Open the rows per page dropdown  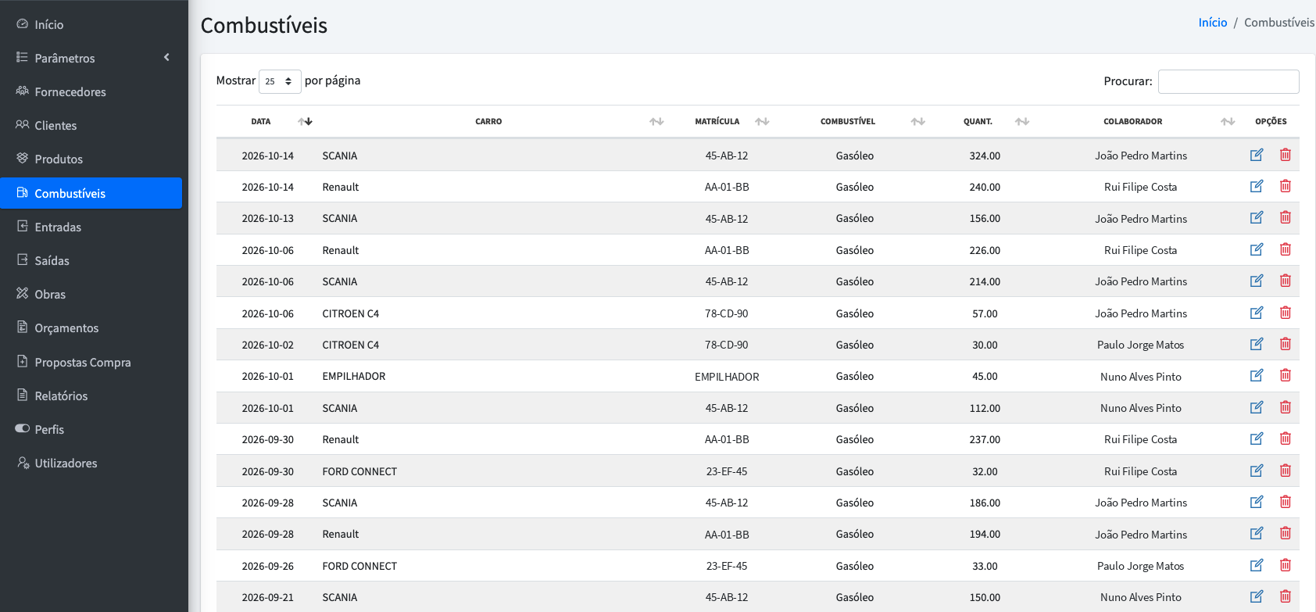click(280, 81)
